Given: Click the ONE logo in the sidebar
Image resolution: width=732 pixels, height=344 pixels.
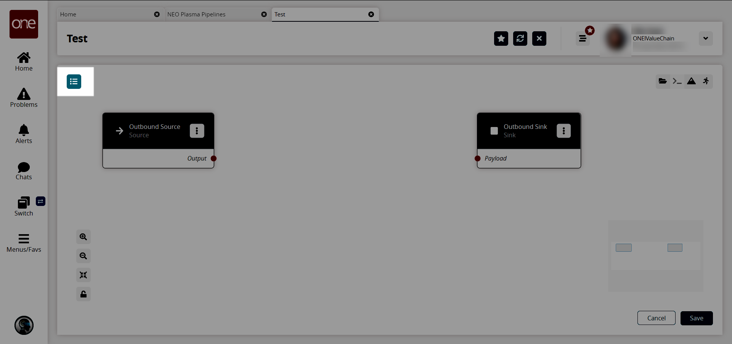Looking at the screenshot, I should [24, 24].
